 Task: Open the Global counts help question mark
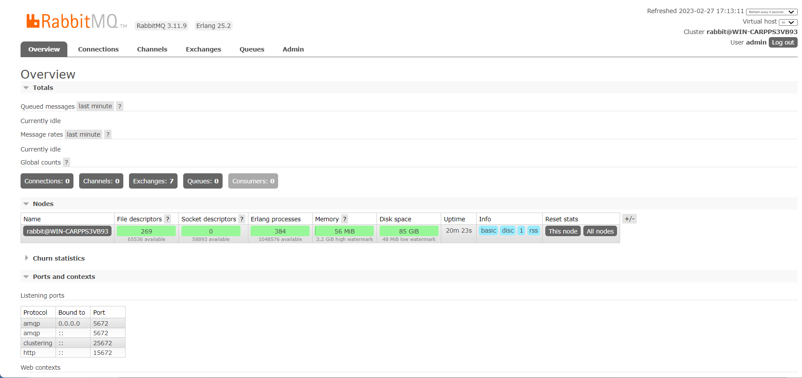click(66, 162)
